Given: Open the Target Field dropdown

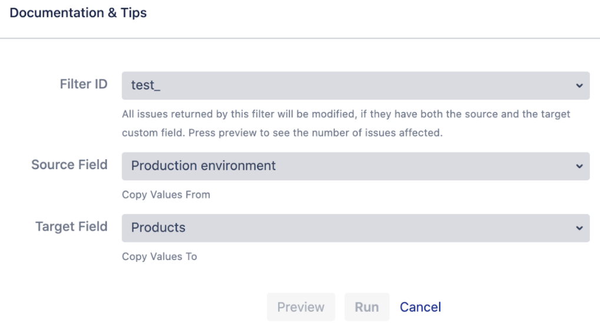Looking at the screenshot, I should 355,228.
